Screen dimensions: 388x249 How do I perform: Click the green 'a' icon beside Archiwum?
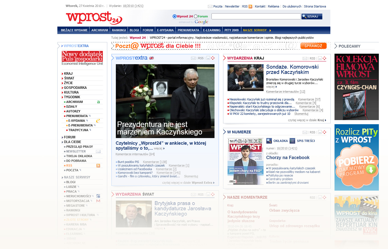point(98,102)
